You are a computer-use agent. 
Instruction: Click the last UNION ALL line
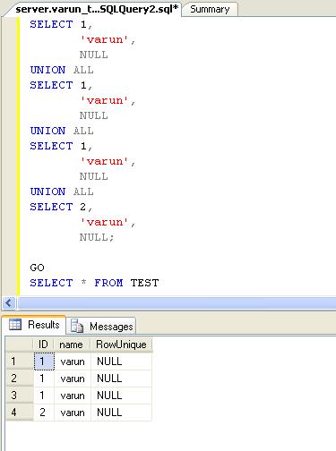click(62, 191)
